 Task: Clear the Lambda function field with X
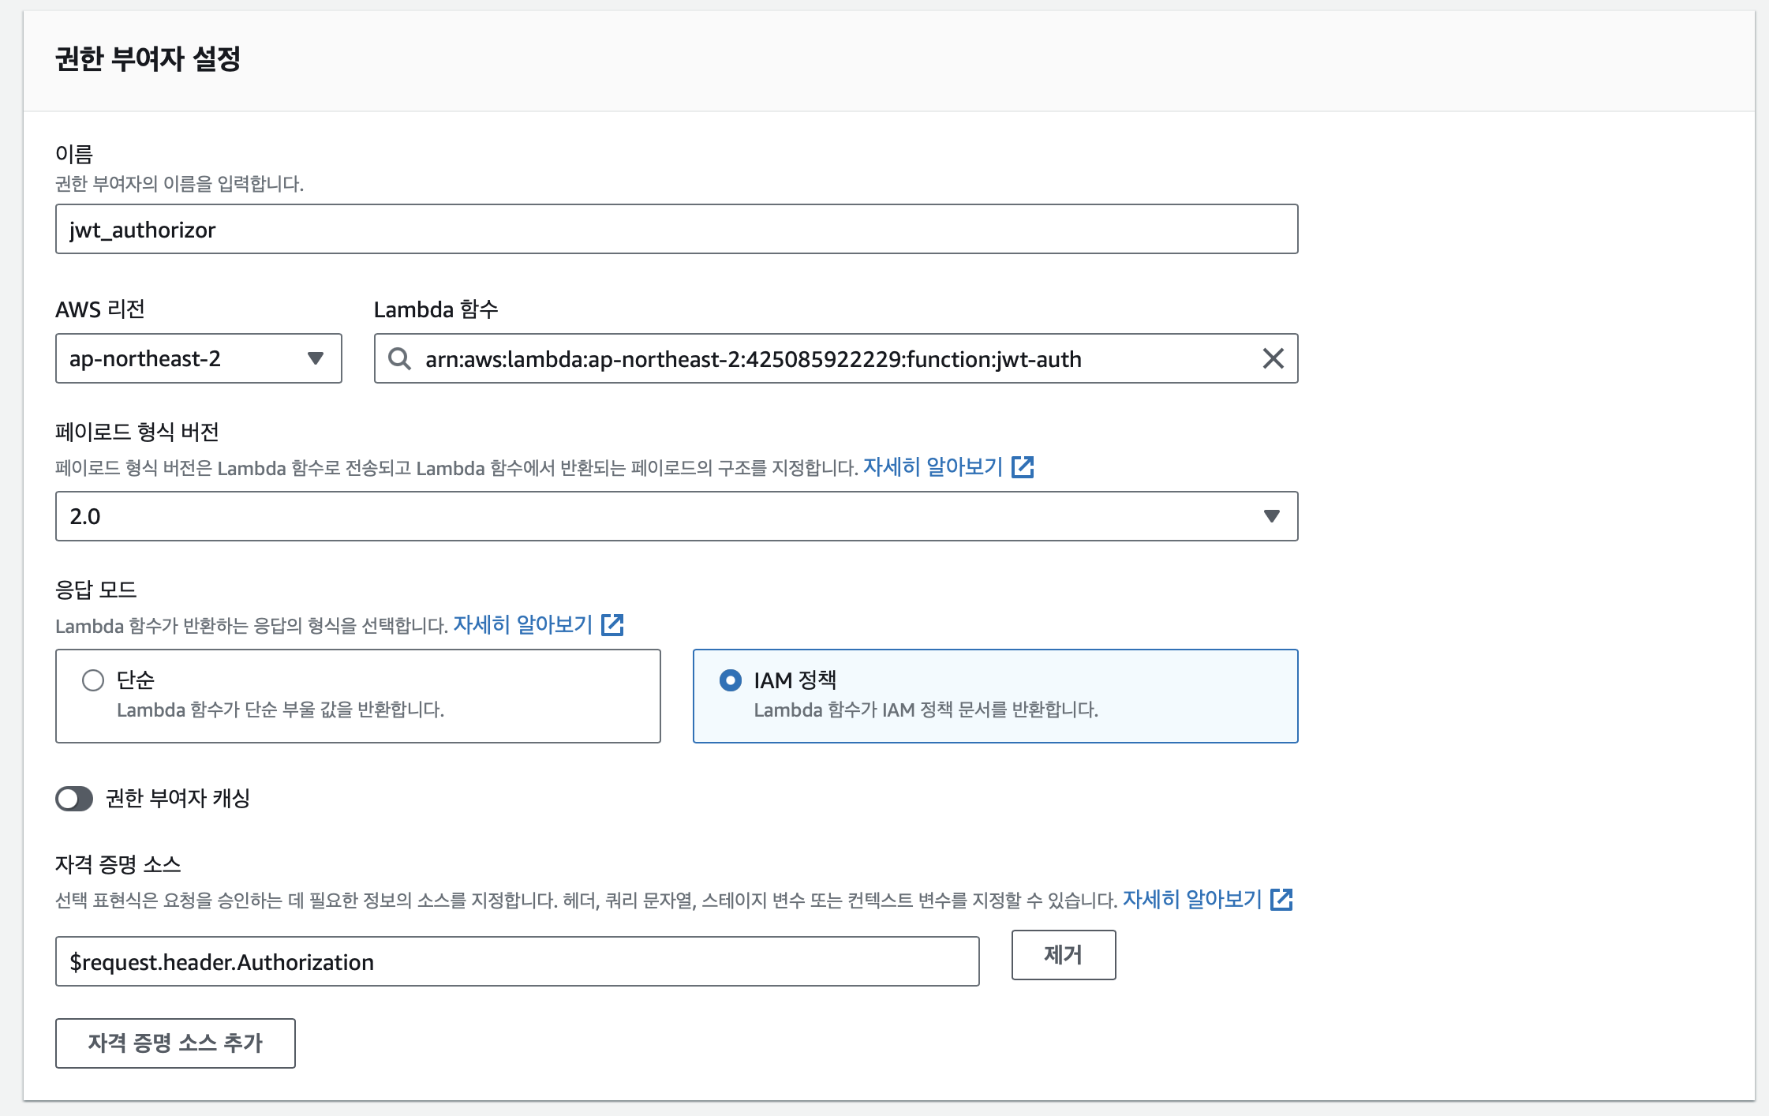point(1273,358)
